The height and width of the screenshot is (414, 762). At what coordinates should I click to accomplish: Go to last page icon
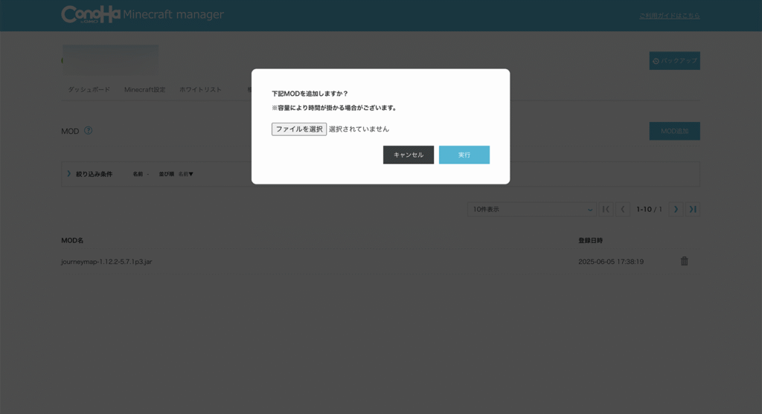pyautogui.click(x=693, y=209)
